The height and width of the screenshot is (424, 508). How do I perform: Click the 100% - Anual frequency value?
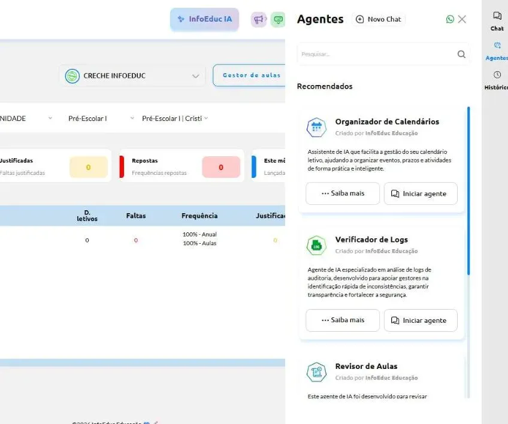199,234
